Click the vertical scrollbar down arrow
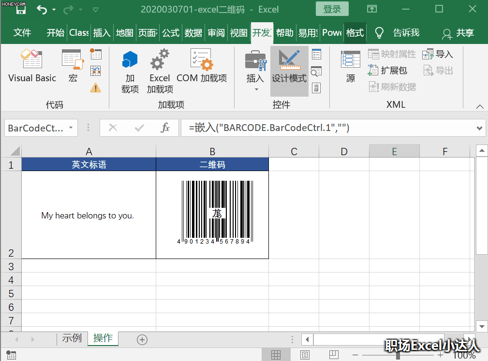 (x=482, y=327)
